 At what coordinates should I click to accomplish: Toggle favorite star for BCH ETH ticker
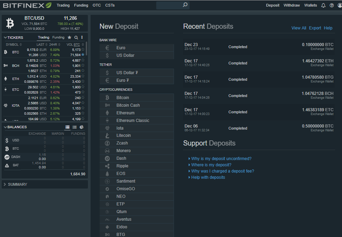coord(83,71)
